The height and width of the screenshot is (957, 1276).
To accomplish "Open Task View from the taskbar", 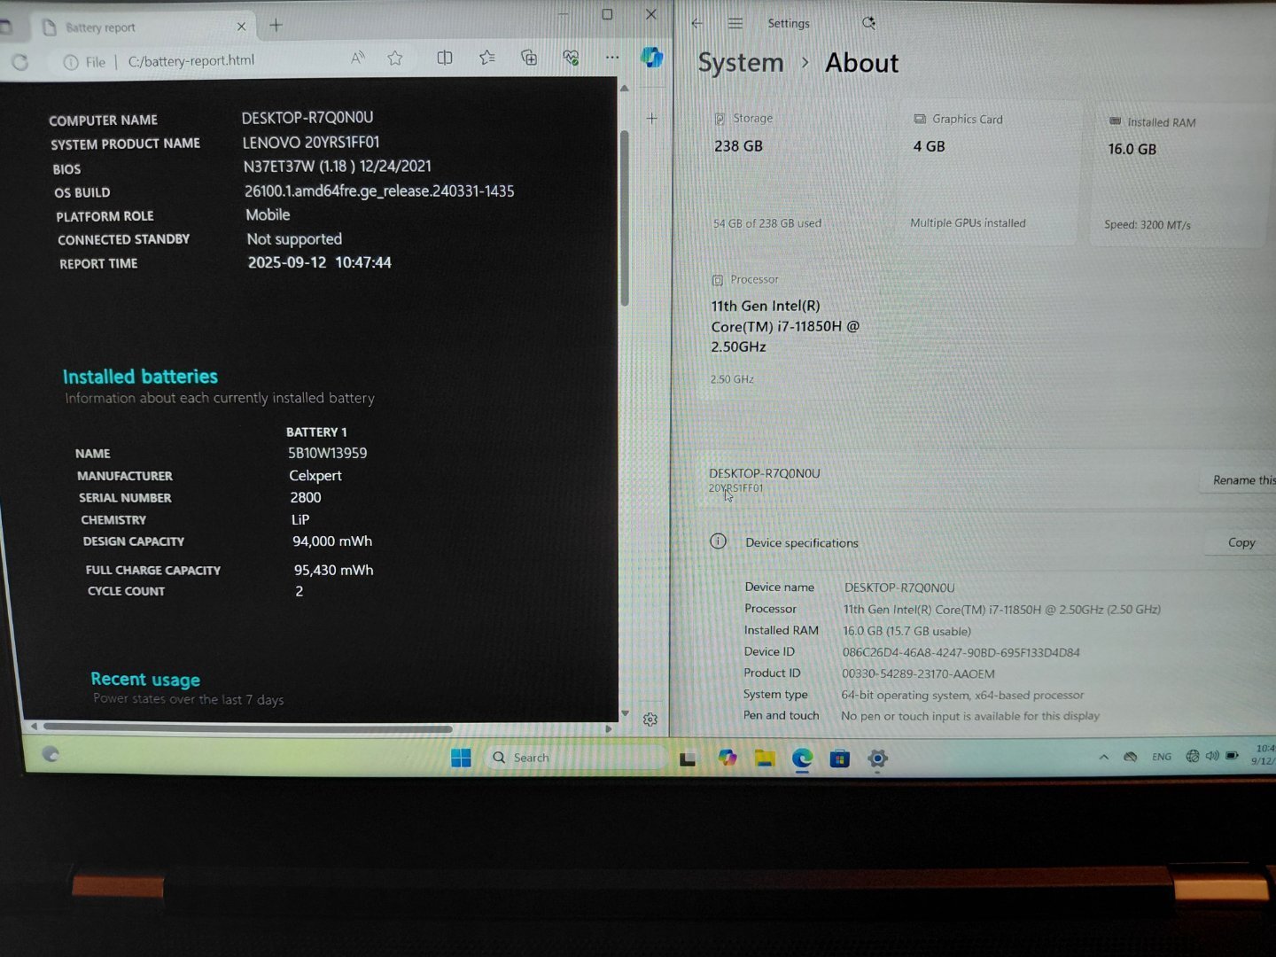I will coord(688,759).
